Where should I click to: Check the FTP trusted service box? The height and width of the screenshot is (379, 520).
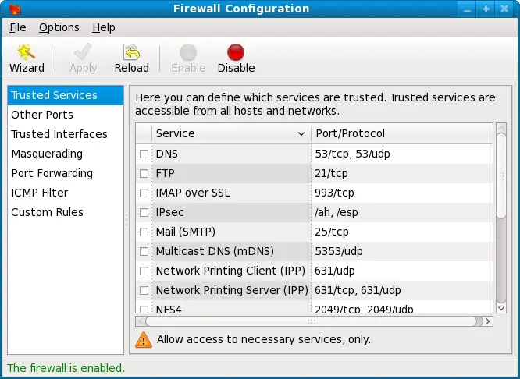tap(144, 174)
